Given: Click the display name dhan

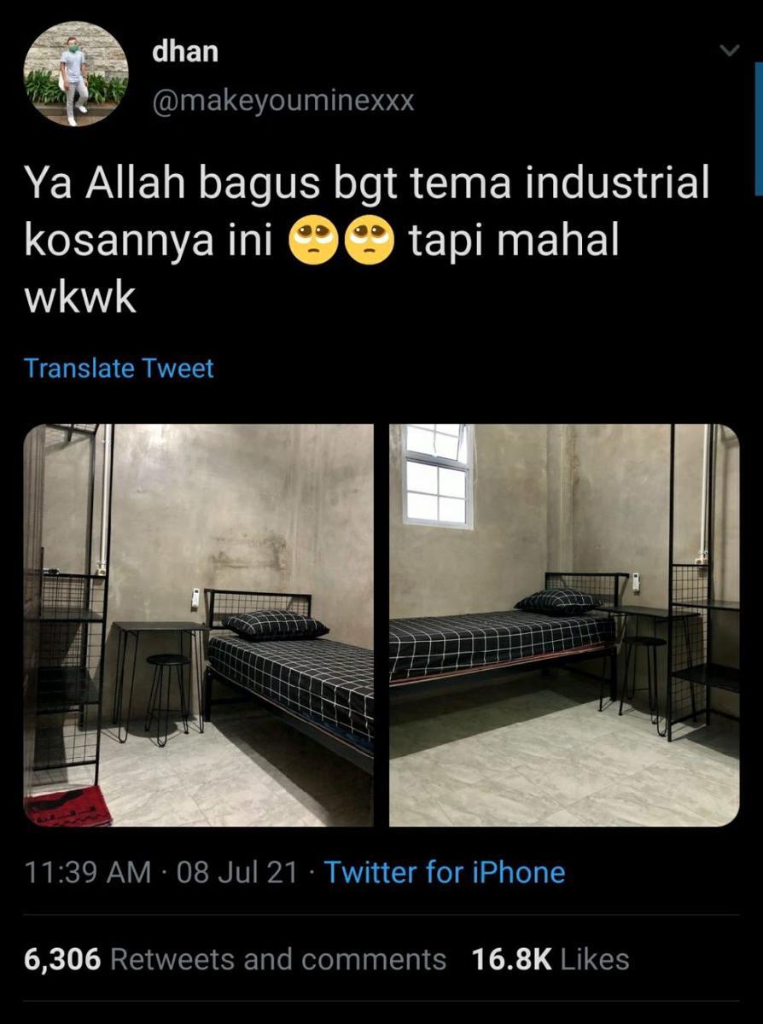Looking at the screenshot, I should [x=185, y=51].
